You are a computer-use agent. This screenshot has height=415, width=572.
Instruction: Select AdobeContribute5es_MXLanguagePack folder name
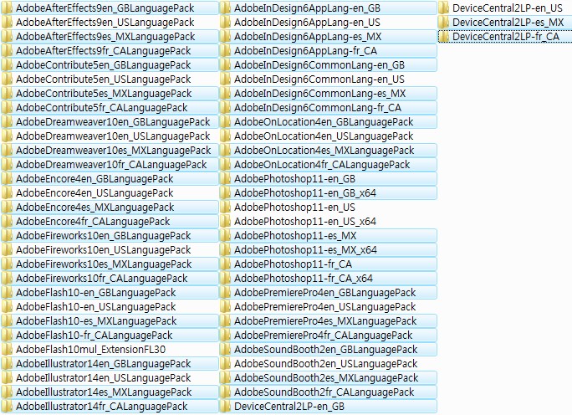click(x=104, y=94)
